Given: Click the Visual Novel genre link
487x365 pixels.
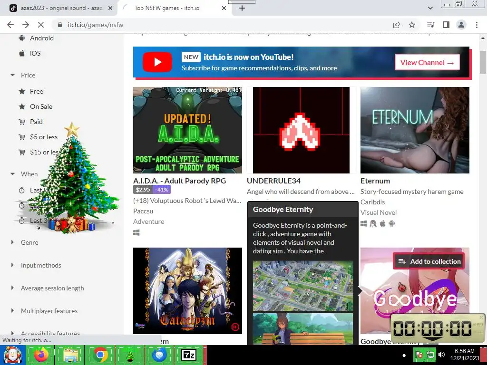Looking at the screenshot, I should (379, 212).
